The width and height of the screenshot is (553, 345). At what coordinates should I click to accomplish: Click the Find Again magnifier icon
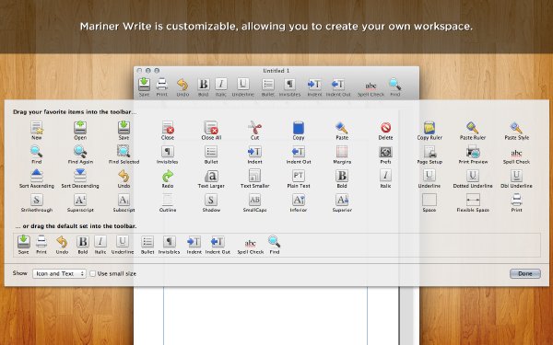point(80,152)
